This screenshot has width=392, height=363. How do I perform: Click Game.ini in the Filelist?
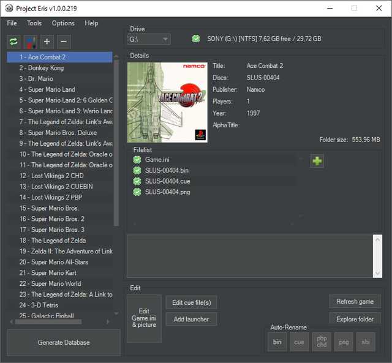(157, 159)
